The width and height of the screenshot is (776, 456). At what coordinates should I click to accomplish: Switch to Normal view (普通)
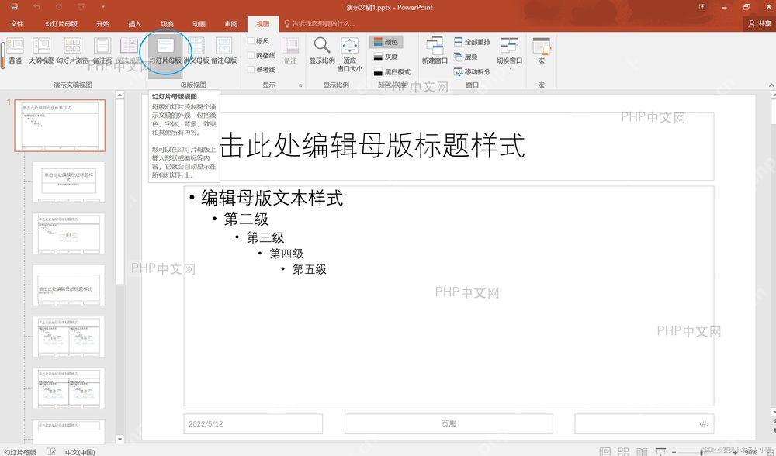[15, 51]
